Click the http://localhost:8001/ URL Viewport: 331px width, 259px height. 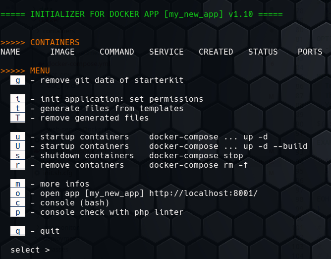pyautogui.click(x=203, y=193)
